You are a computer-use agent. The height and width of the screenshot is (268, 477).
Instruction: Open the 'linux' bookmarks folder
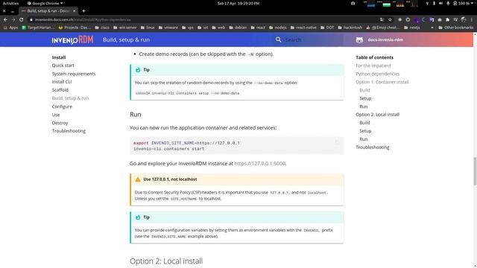(148, 28)
